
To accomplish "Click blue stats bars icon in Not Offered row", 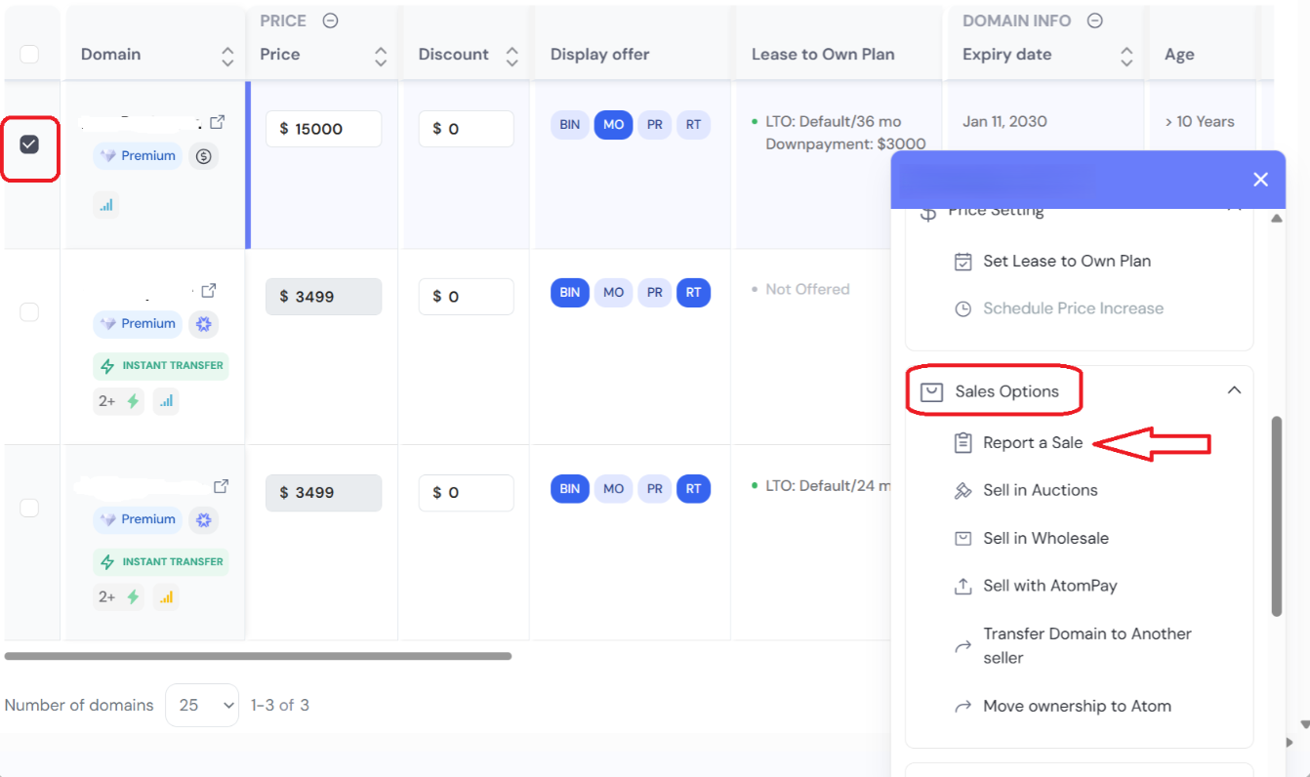I will coord(166,401).
